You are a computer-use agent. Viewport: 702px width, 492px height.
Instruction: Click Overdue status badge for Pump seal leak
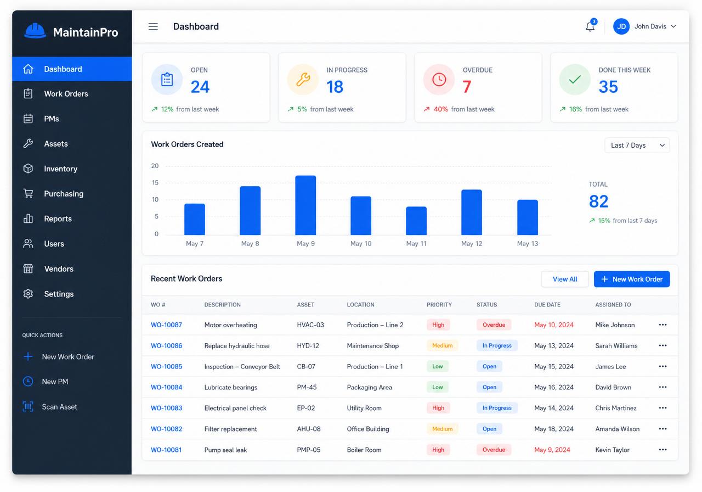tap(494, 450)
